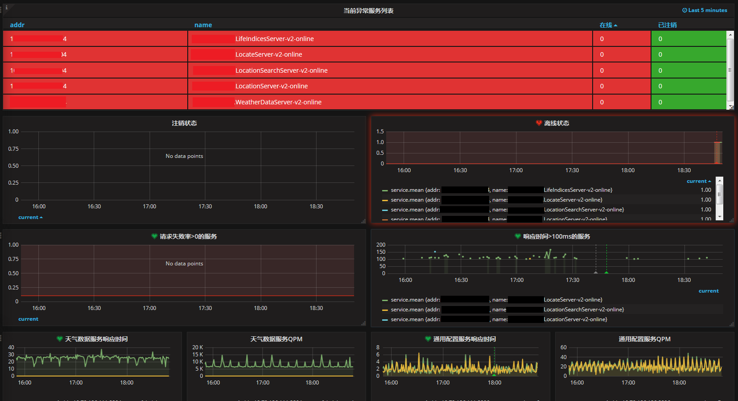Toggle LifeIndicesServer-v2-online series in 离线状态 legend

pos(502,190)
